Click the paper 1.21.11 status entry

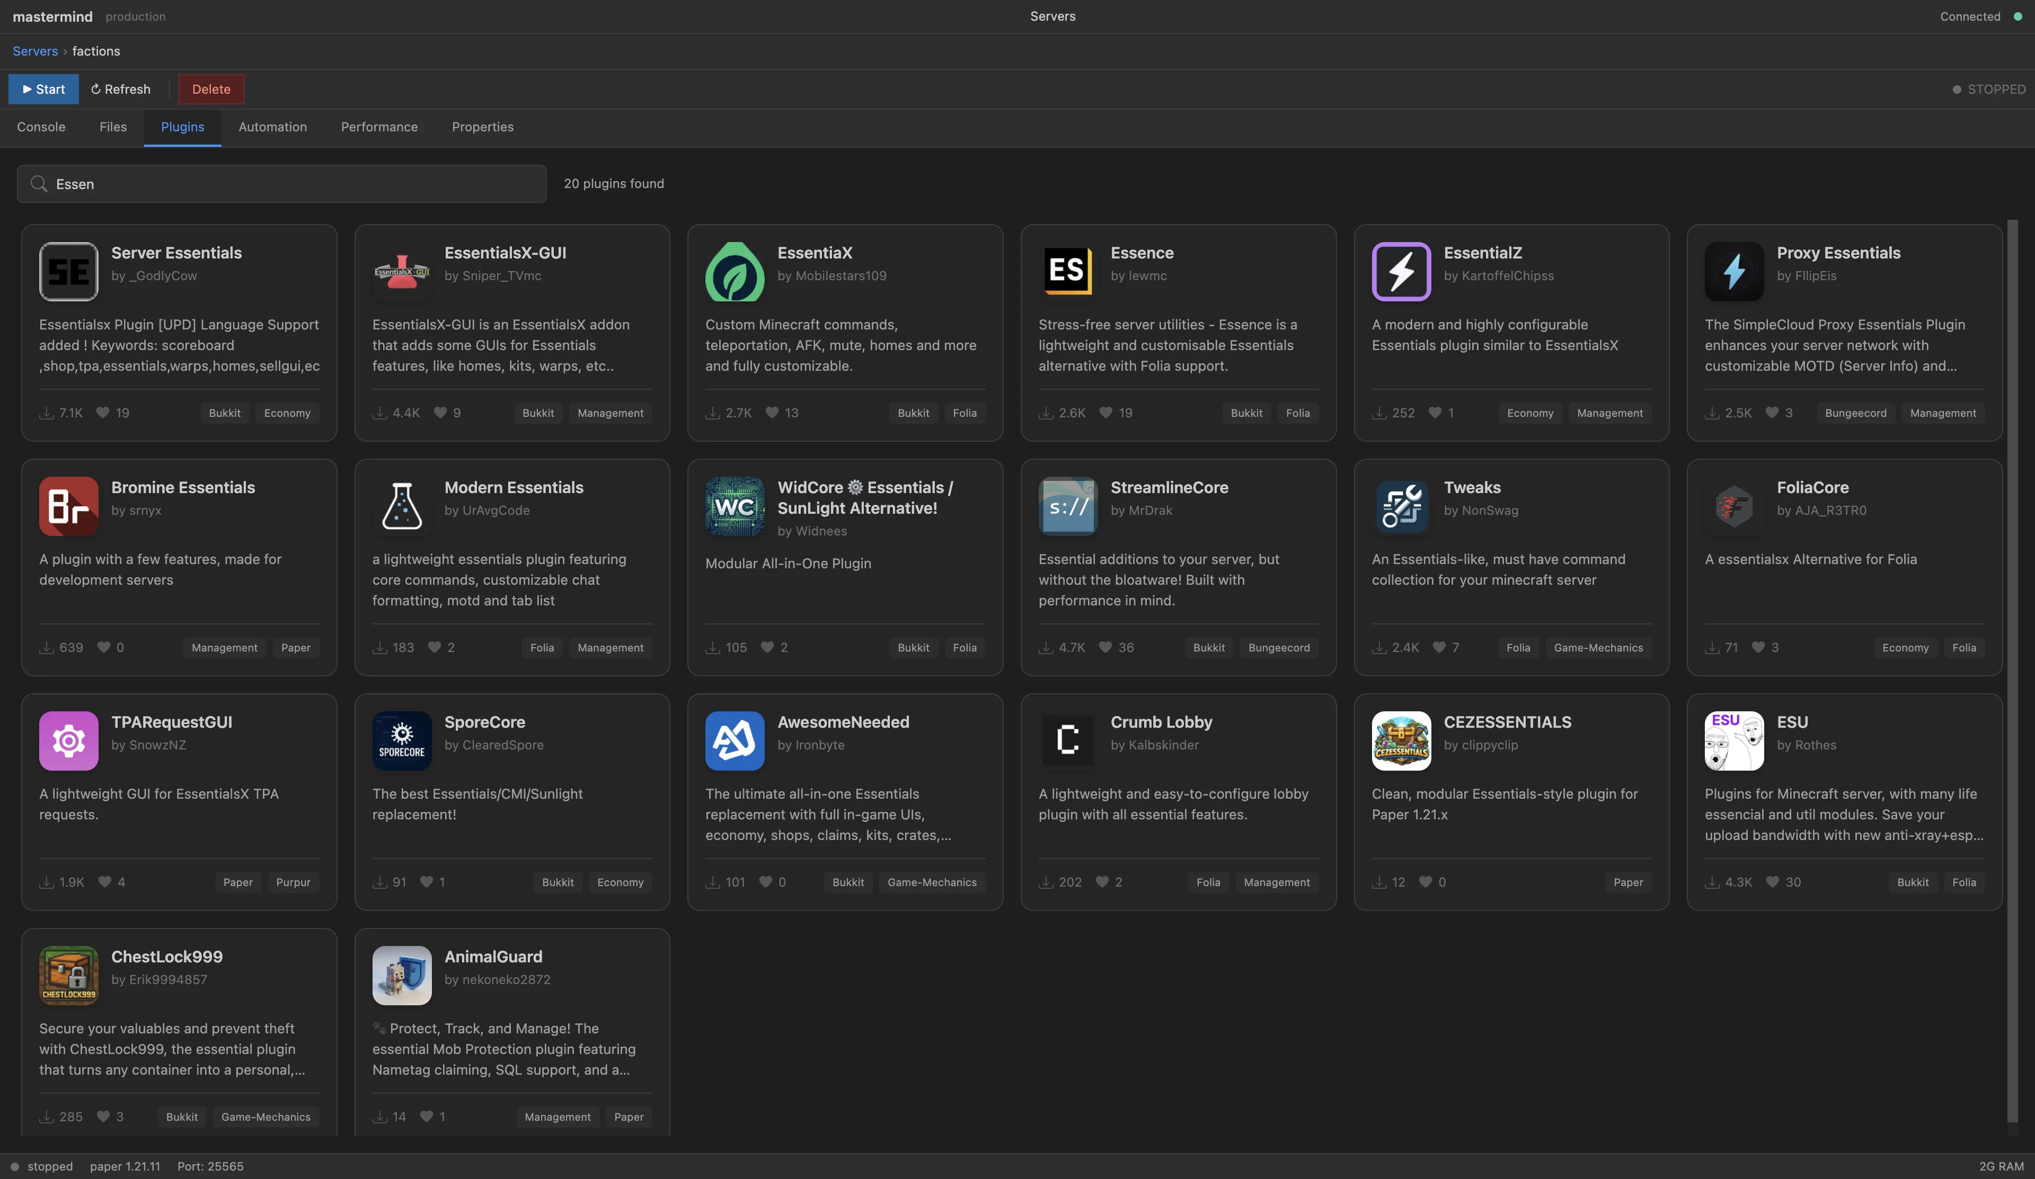pyautogui.click(x=125, y=1166)
